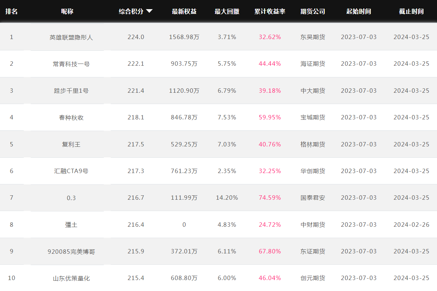Open nickname 汇融CTA9号
437x291 pixels.
tap(71, 171)
